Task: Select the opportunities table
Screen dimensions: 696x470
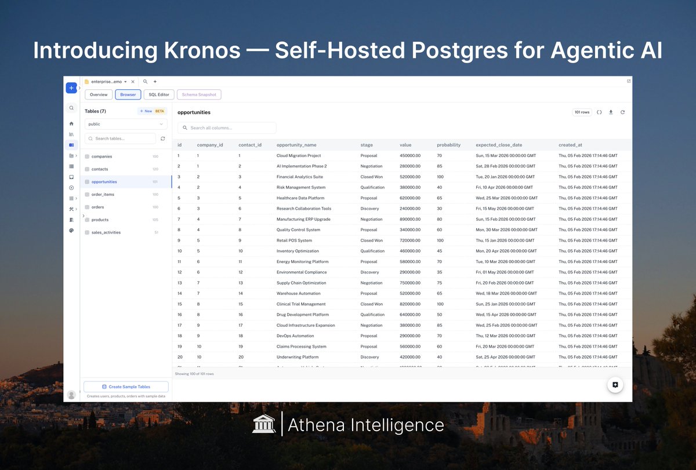Action: (x=125, y=182)
